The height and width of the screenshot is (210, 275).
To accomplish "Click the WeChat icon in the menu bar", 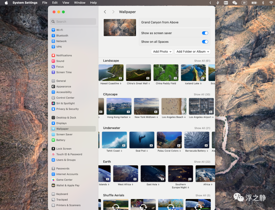I will pyautogui.click(x=235, y=3).
